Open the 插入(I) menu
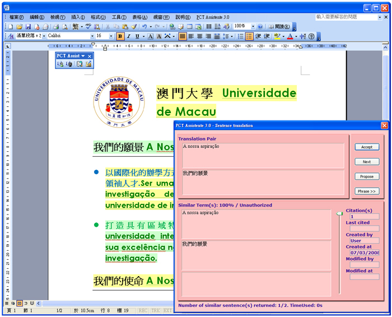 pyautogui.click(x=78, y=17)
